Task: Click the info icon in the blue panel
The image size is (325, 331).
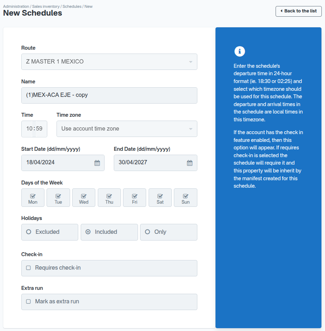Action: coord(240,51)
